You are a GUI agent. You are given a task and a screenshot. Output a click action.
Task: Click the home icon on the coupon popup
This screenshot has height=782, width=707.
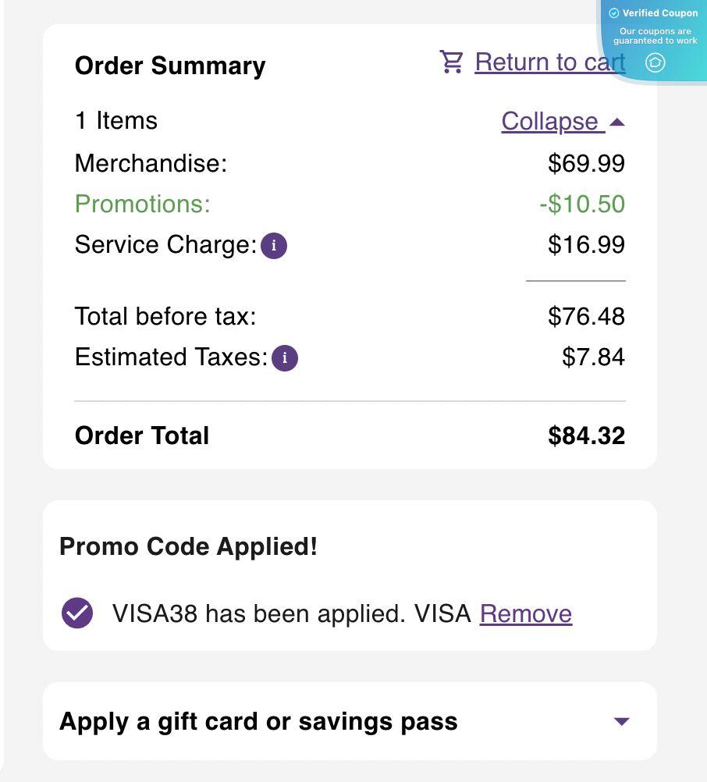click(654, 62)
